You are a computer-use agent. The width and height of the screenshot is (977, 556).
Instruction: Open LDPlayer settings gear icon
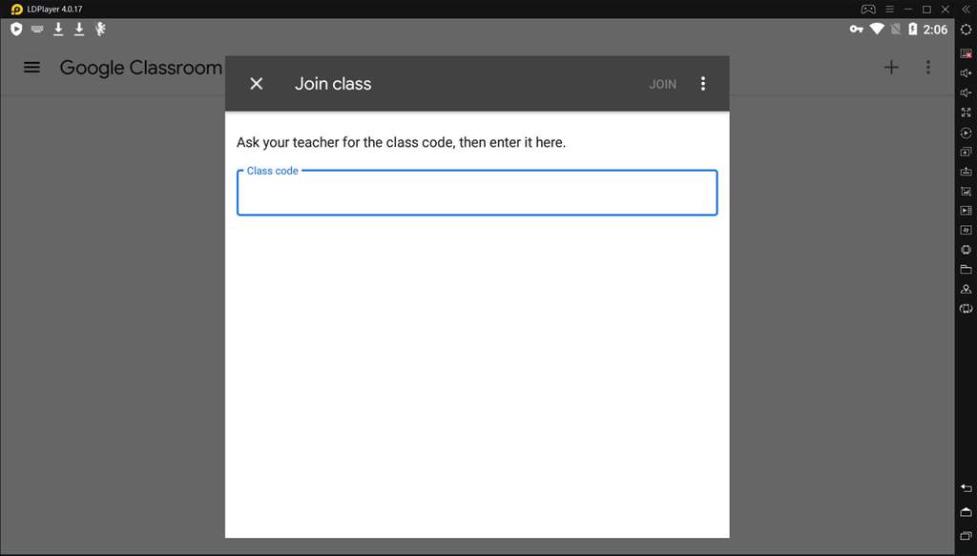tap(966, 30)
